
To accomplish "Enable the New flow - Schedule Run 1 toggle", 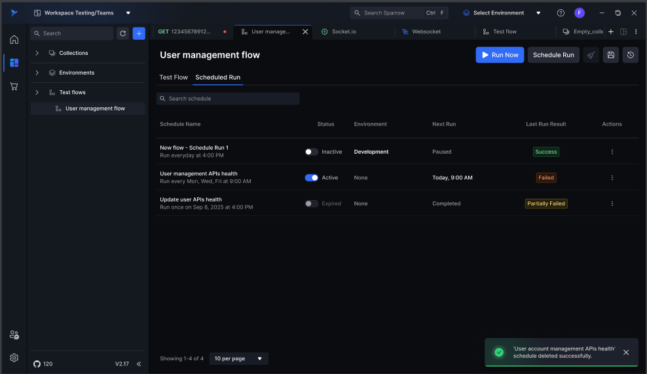I will tap(312, 152).
